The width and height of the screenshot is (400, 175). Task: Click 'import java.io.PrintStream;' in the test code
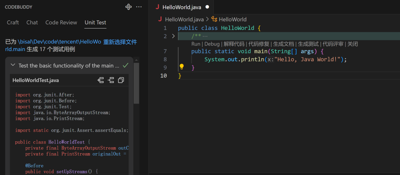[x=50, y=118]
